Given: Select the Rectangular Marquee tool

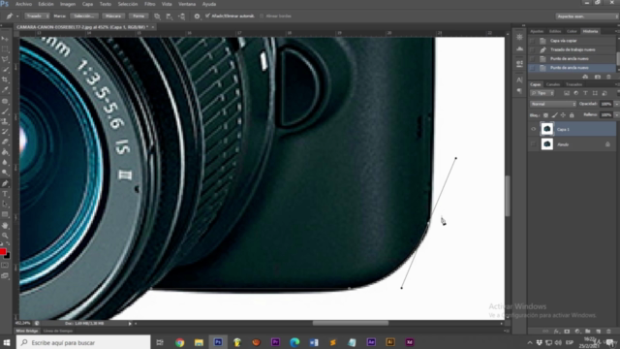Looking at the screenshot, I should pos(5,49).
